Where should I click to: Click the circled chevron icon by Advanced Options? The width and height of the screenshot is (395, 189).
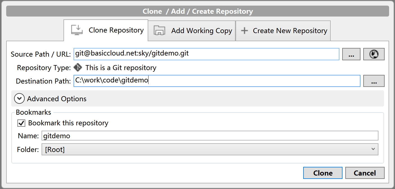pos(20,99)
